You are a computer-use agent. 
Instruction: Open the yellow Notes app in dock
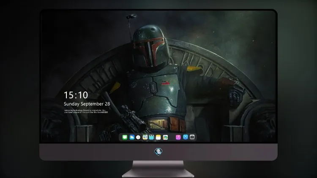[x=158, y=137]
